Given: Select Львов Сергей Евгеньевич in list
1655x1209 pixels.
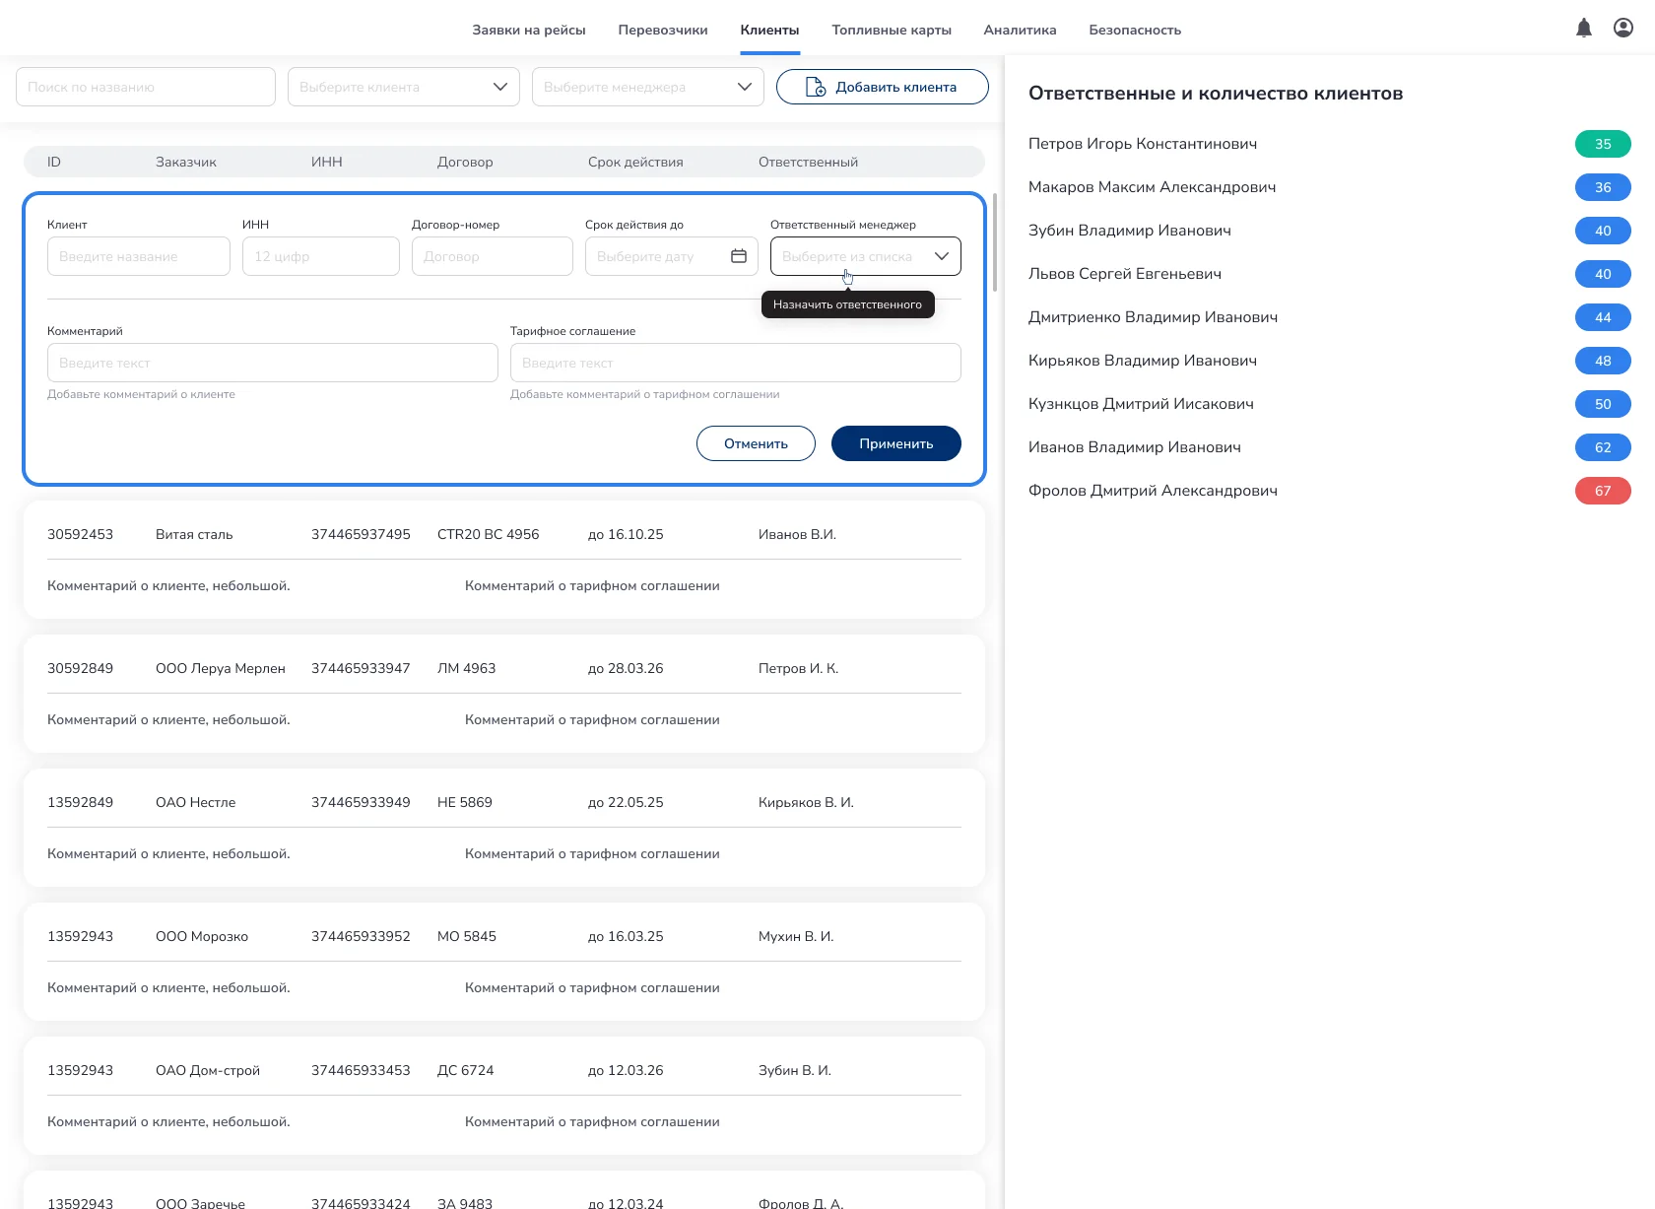Looking at the screenshot, I should click(x=1125, y=274).
